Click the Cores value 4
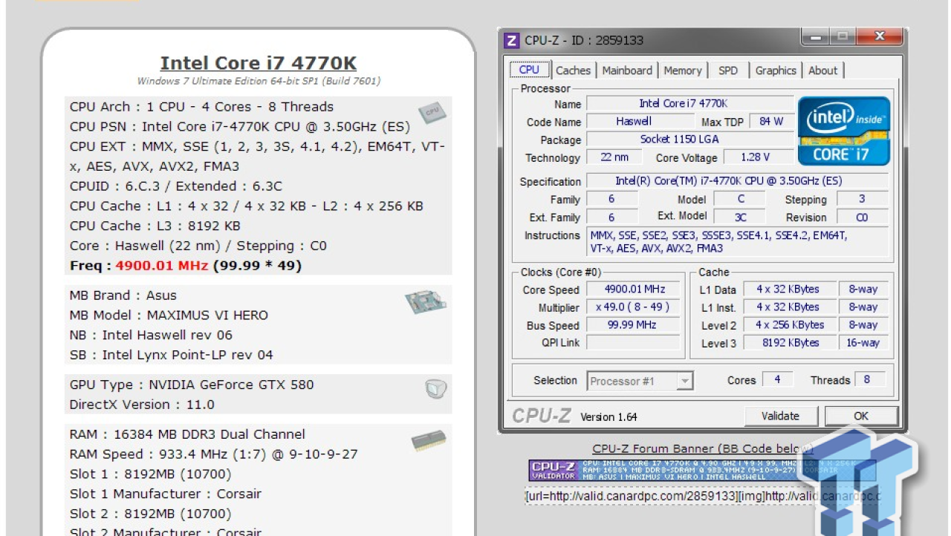The height and width of the screenshot is (536, 951). [x=777, y=379]
